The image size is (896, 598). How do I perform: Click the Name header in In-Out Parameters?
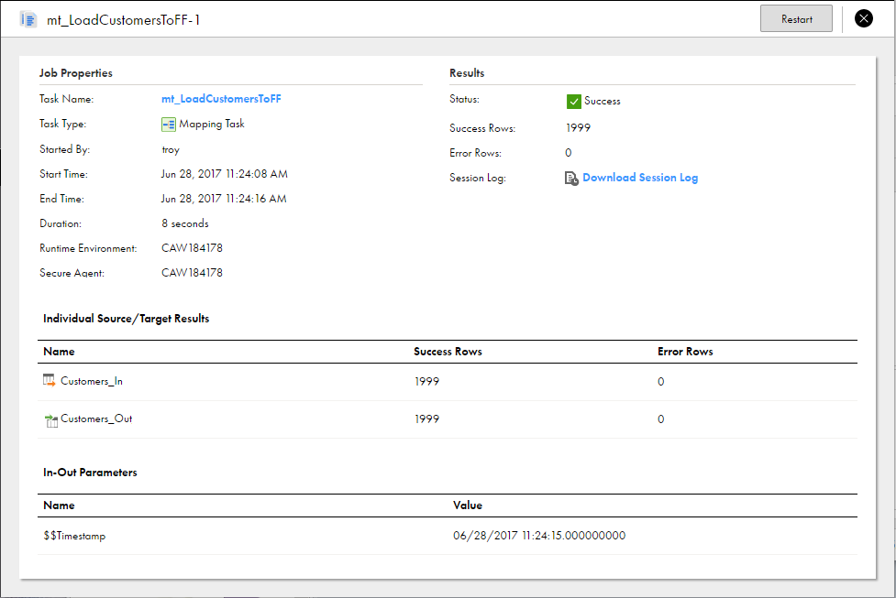point(59,505)
